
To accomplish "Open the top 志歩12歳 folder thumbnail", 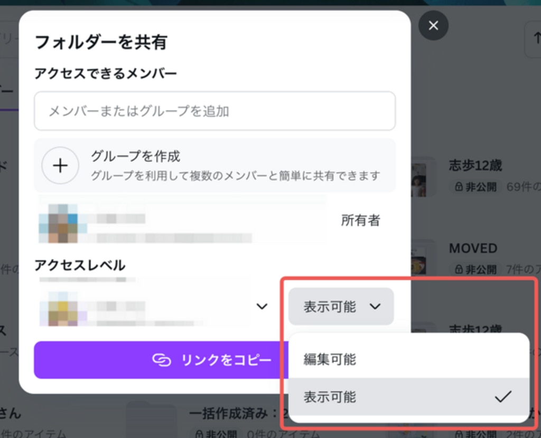I will point(424,176).
